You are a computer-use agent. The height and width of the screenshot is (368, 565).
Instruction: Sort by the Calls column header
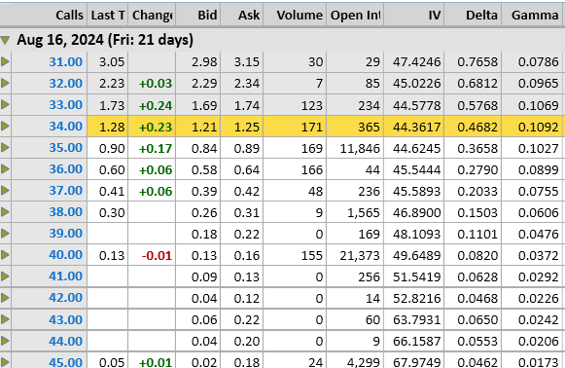click(43, 15)
